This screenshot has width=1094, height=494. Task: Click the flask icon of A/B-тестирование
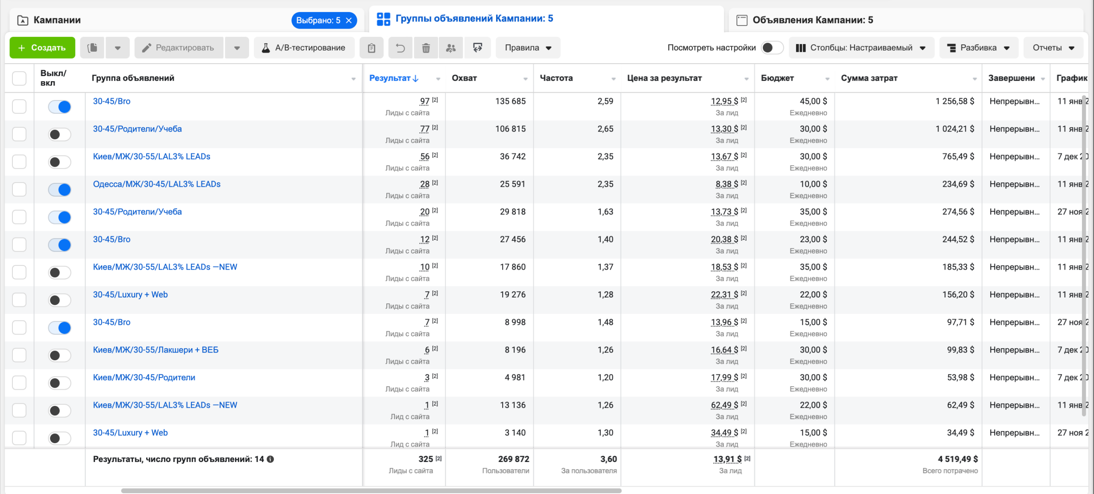click(266, 48)
